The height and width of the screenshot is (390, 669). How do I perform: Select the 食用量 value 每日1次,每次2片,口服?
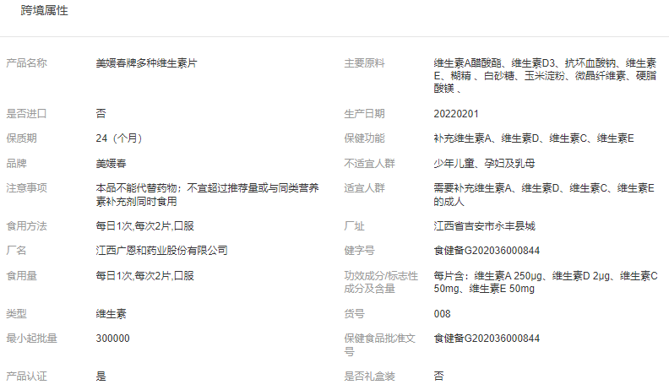145,276
